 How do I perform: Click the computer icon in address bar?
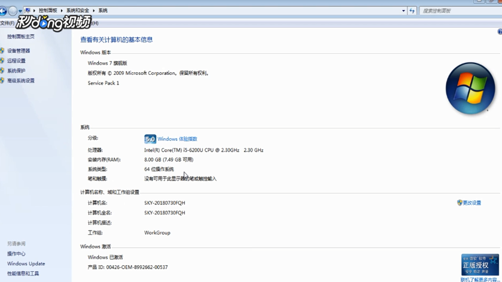[x=28, y=11]
